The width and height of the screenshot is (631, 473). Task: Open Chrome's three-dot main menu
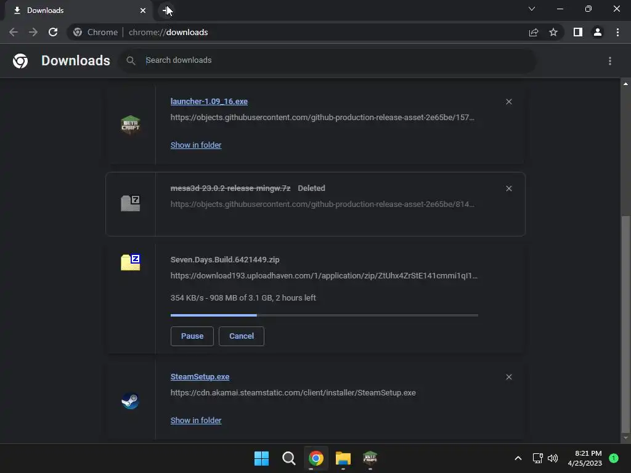tap(617, 32)
